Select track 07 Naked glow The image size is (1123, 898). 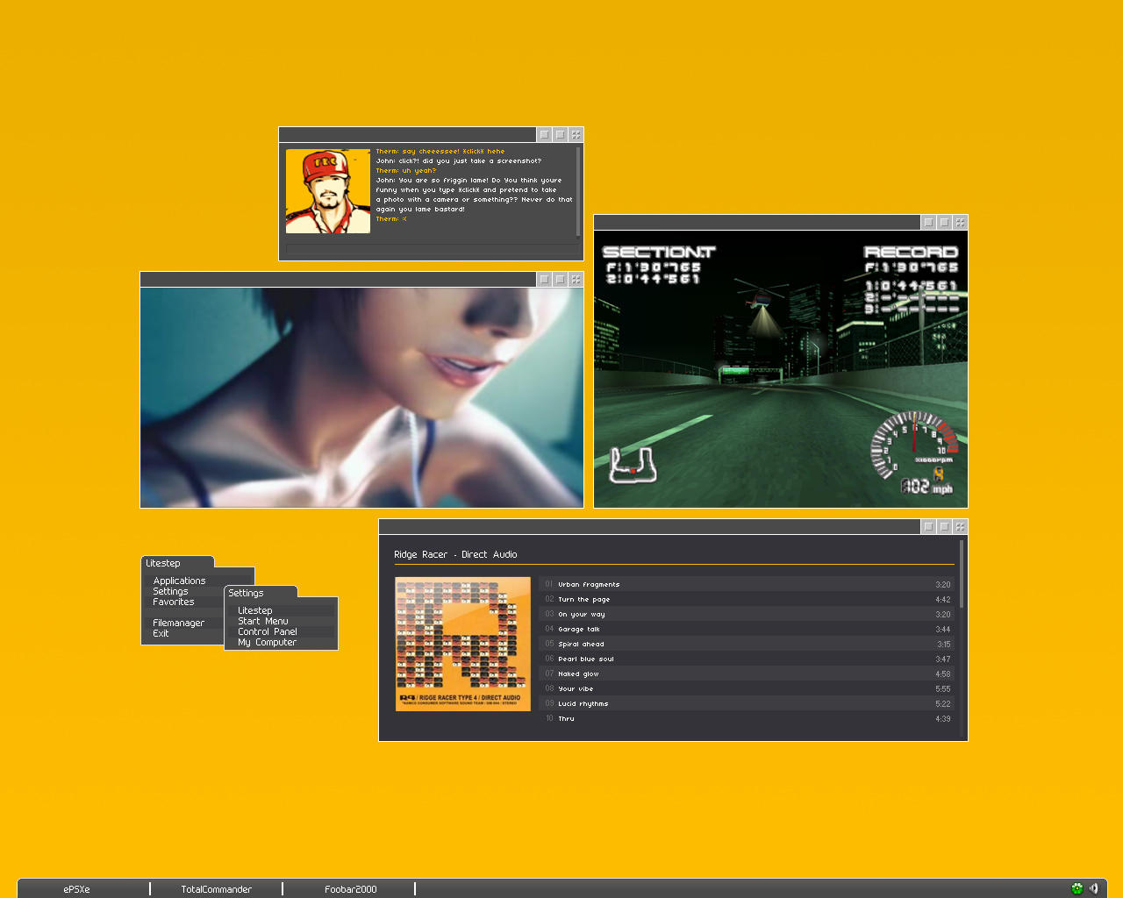(x=747, y=673)
